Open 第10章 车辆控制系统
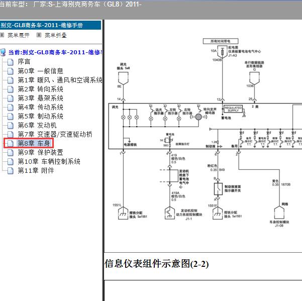Image resolution: width=302 pixels, height=301 pixels. pyautogui.click(x=49, y=161)
